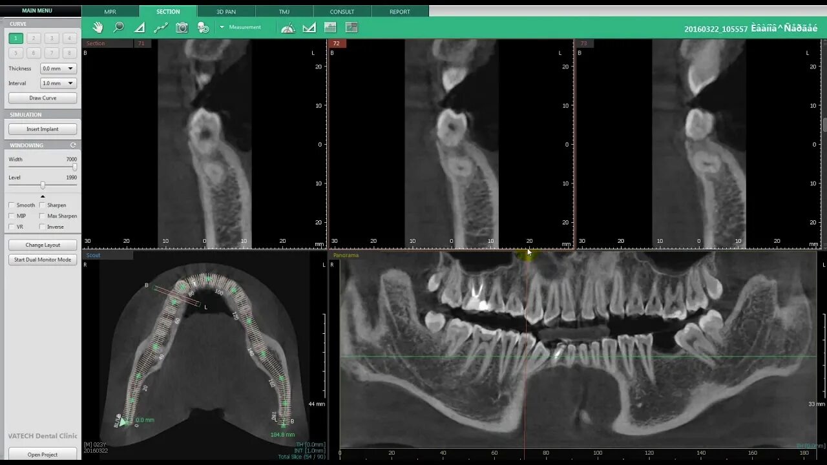827x465 pixels.
Task: Click the 1990 level value
Action: click(71, 177)
